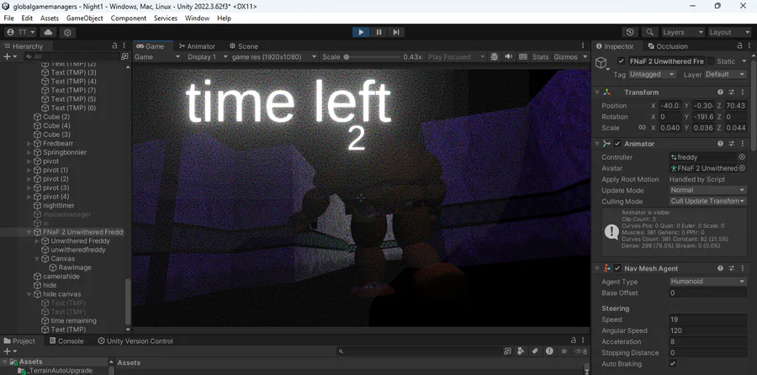
Task: Open the Game view mode dropdown
Action: (x=156, y=57)
